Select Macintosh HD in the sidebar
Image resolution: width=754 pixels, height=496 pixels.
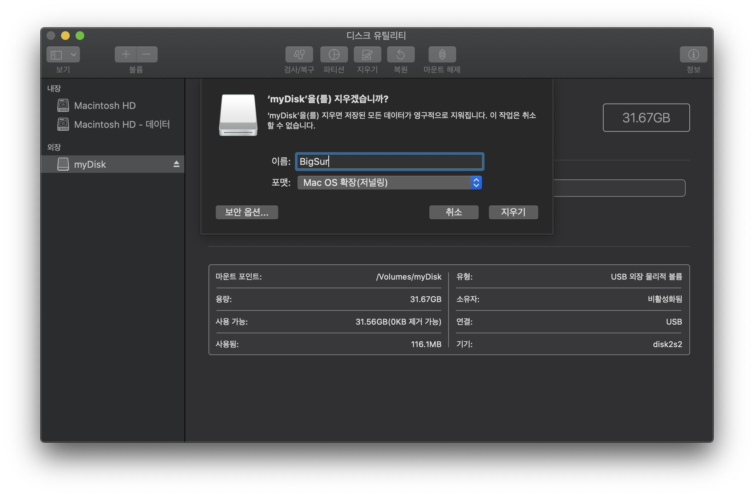(x=105, y=106)
